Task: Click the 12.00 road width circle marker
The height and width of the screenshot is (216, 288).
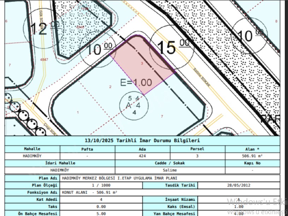Action: click(43, 28)
